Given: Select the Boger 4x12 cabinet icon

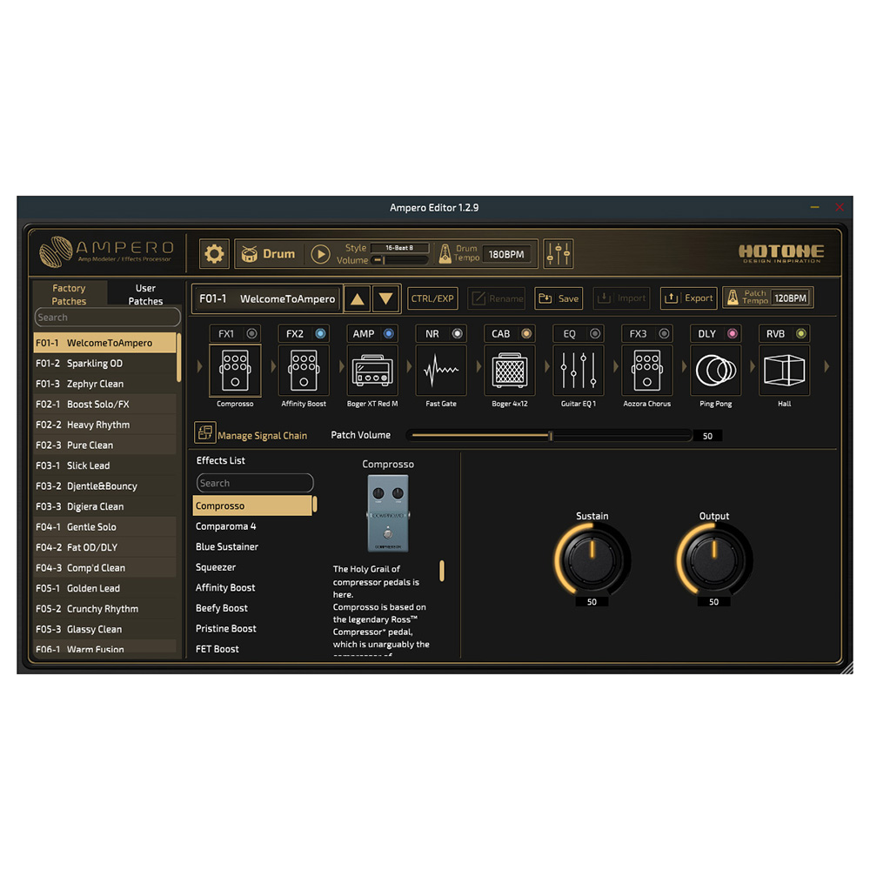Looking at the screenshot, I should pos(510,371).
